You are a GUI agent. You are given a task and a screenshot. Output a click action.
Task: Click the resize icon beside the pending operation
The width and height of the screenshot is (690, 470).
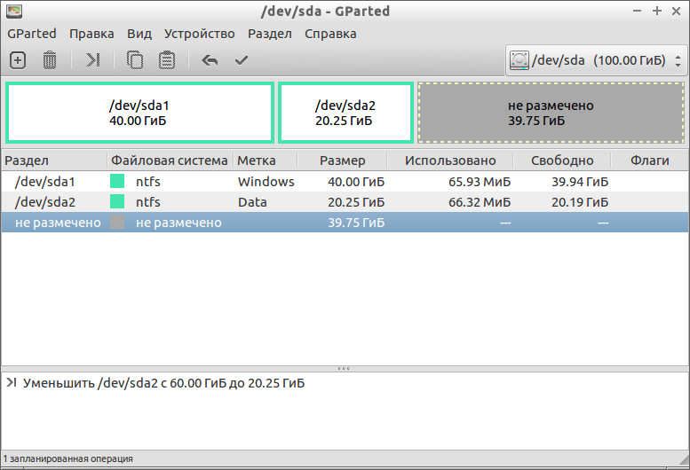coord(11,383)
